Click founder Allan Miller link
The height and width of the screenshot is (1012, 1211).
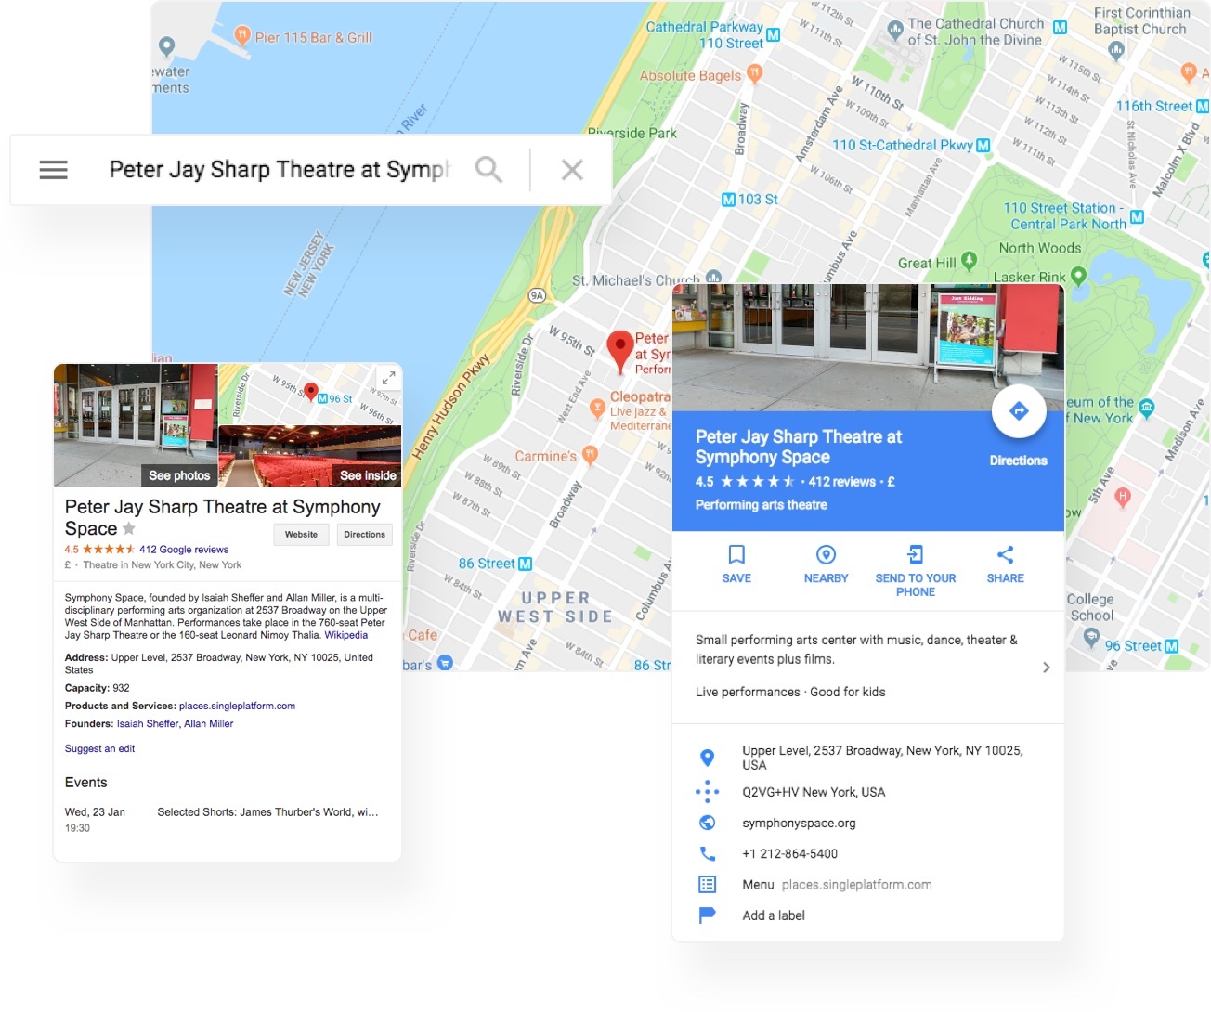[209, 723]
